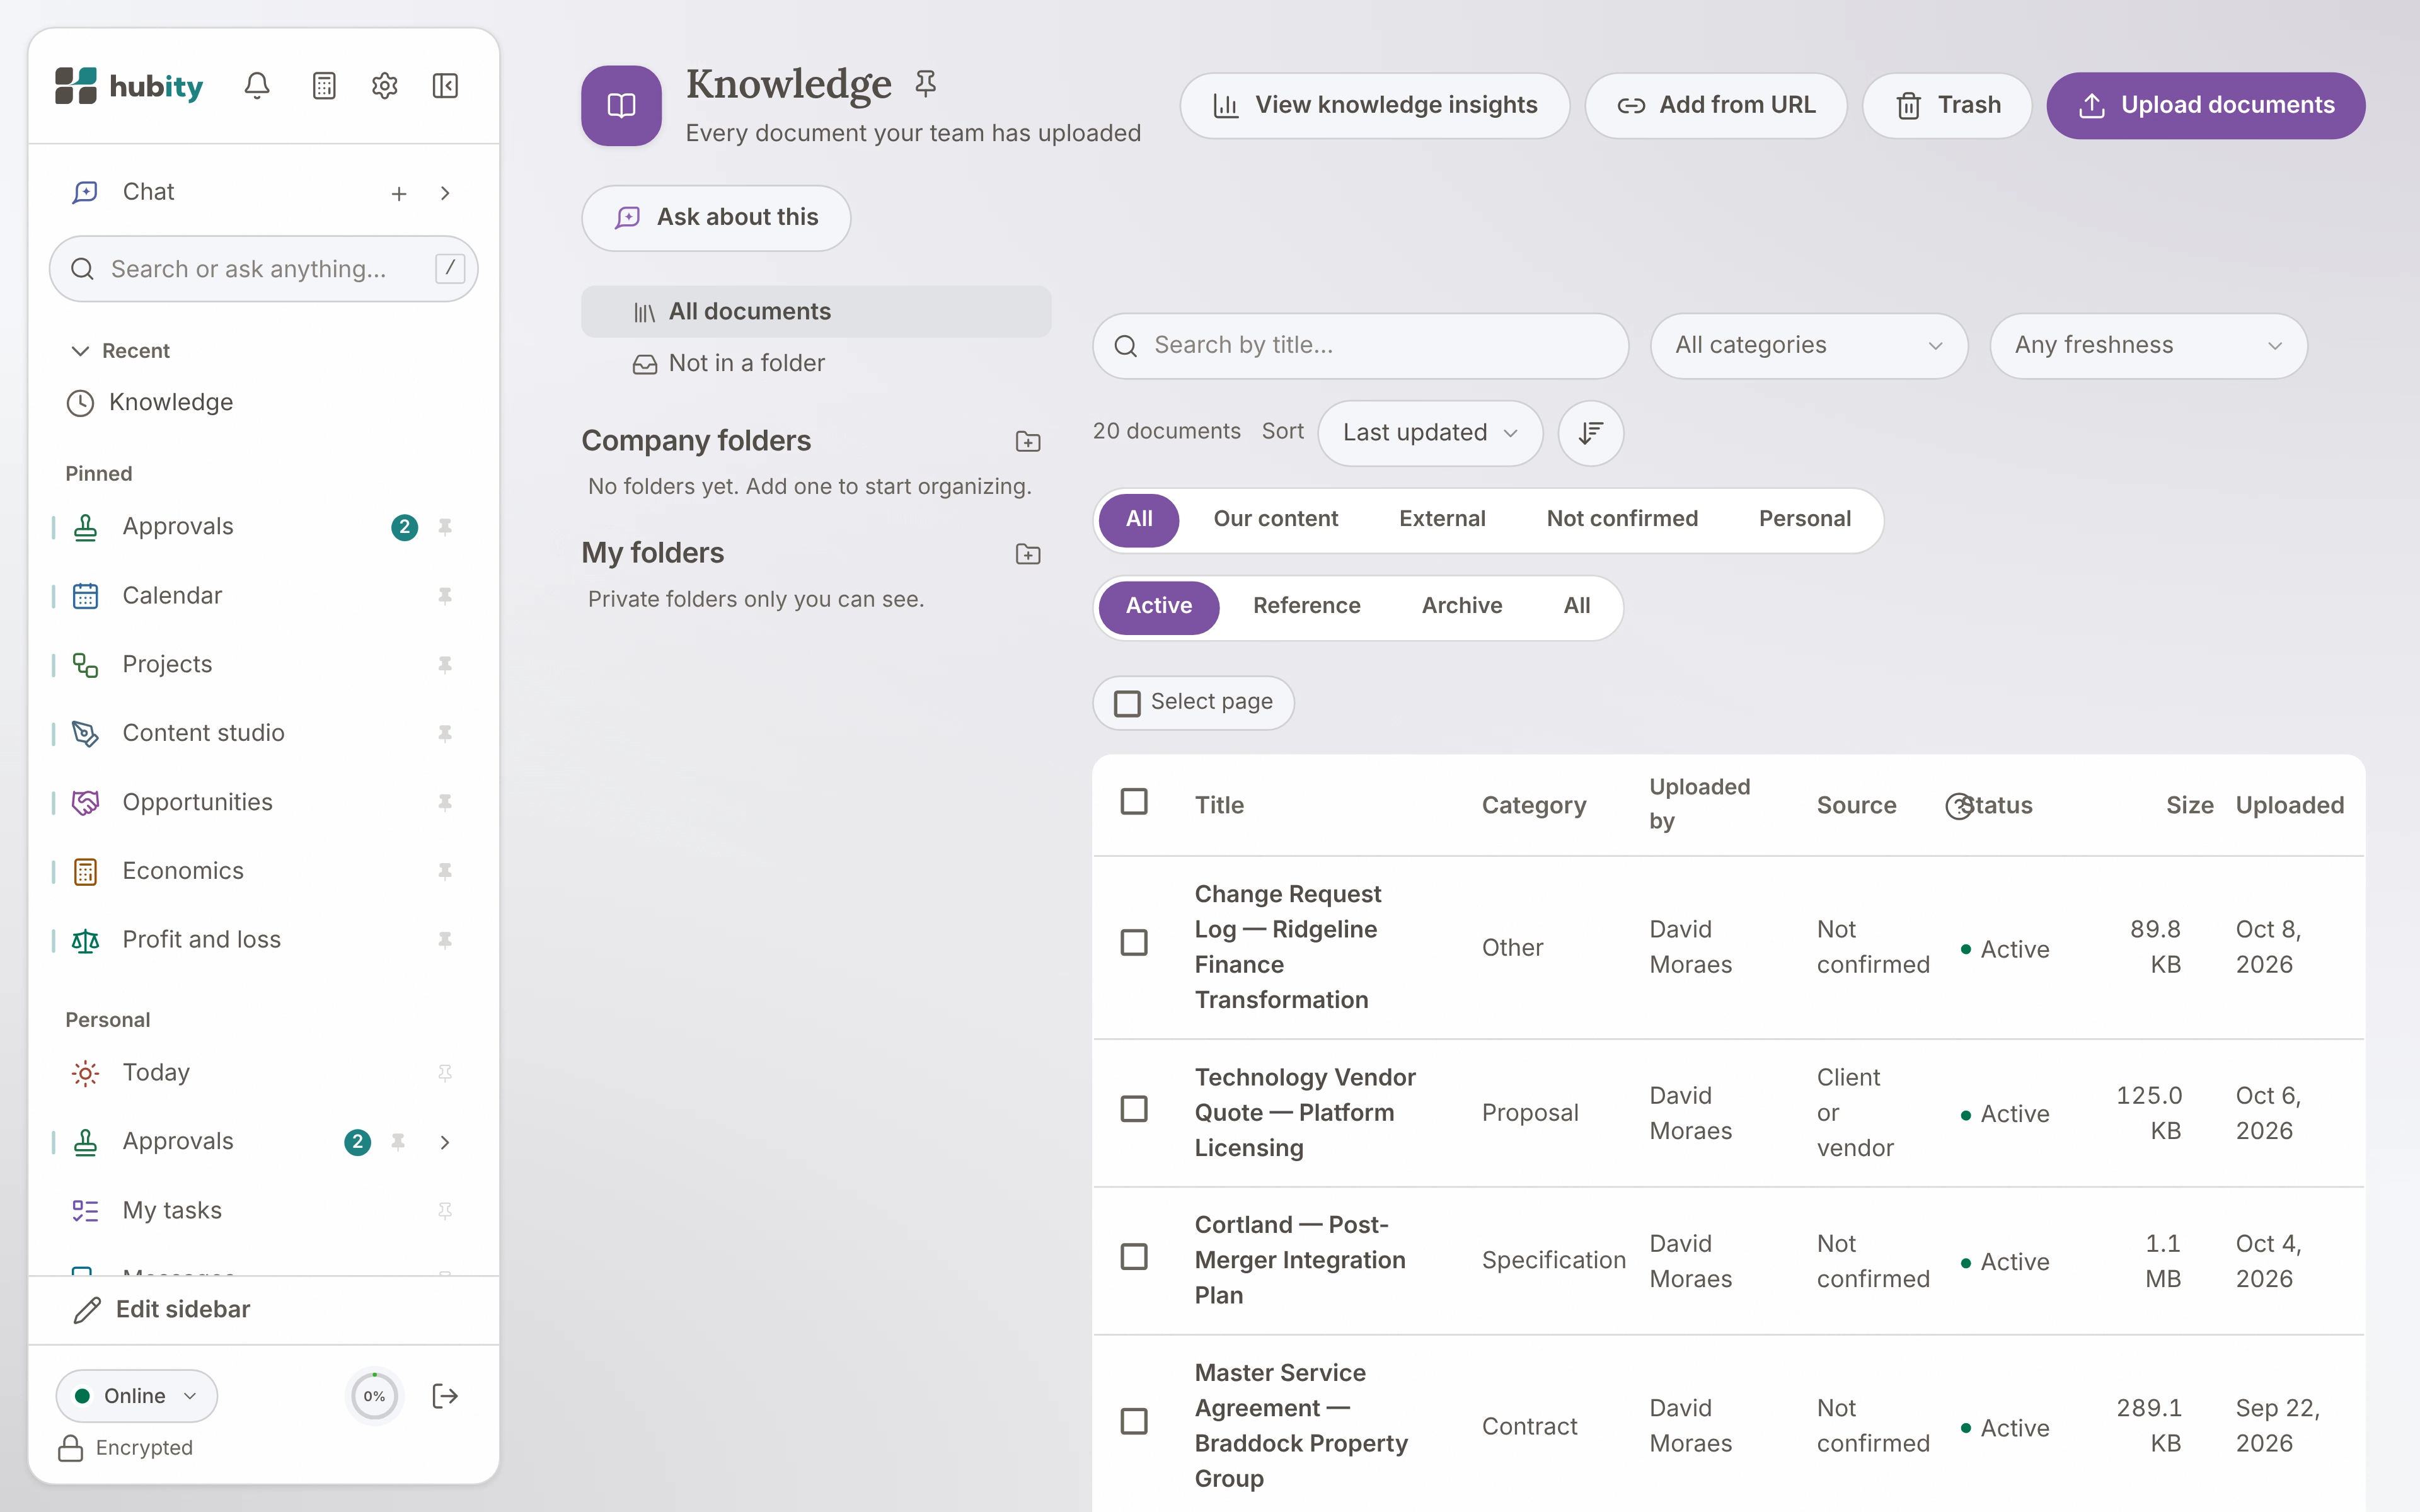Toggle the table header select-all checkbox

[1134, 801]
